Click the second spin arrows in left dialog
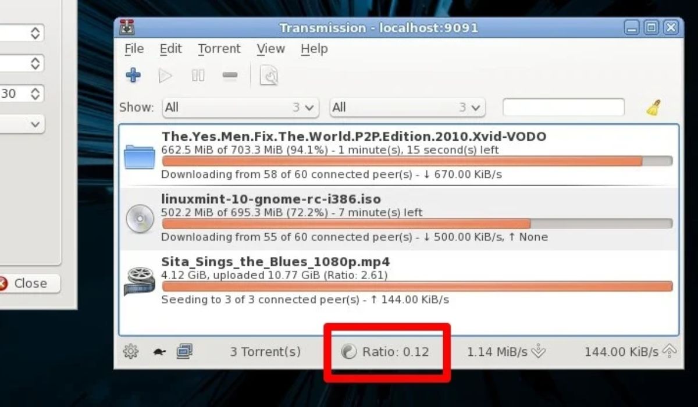Image resolution: width=698 pixels, height=407 pixels. (x=36, y=63)
